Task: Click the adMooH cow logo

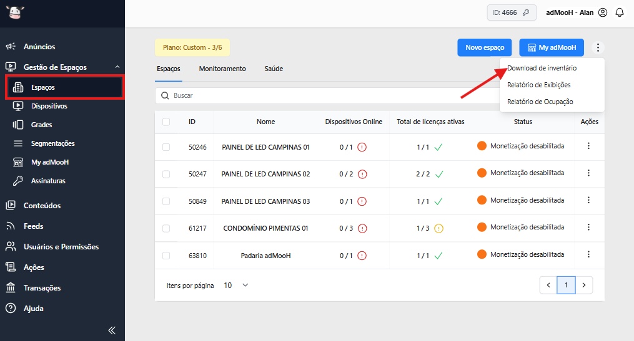Action: (15, 12)
